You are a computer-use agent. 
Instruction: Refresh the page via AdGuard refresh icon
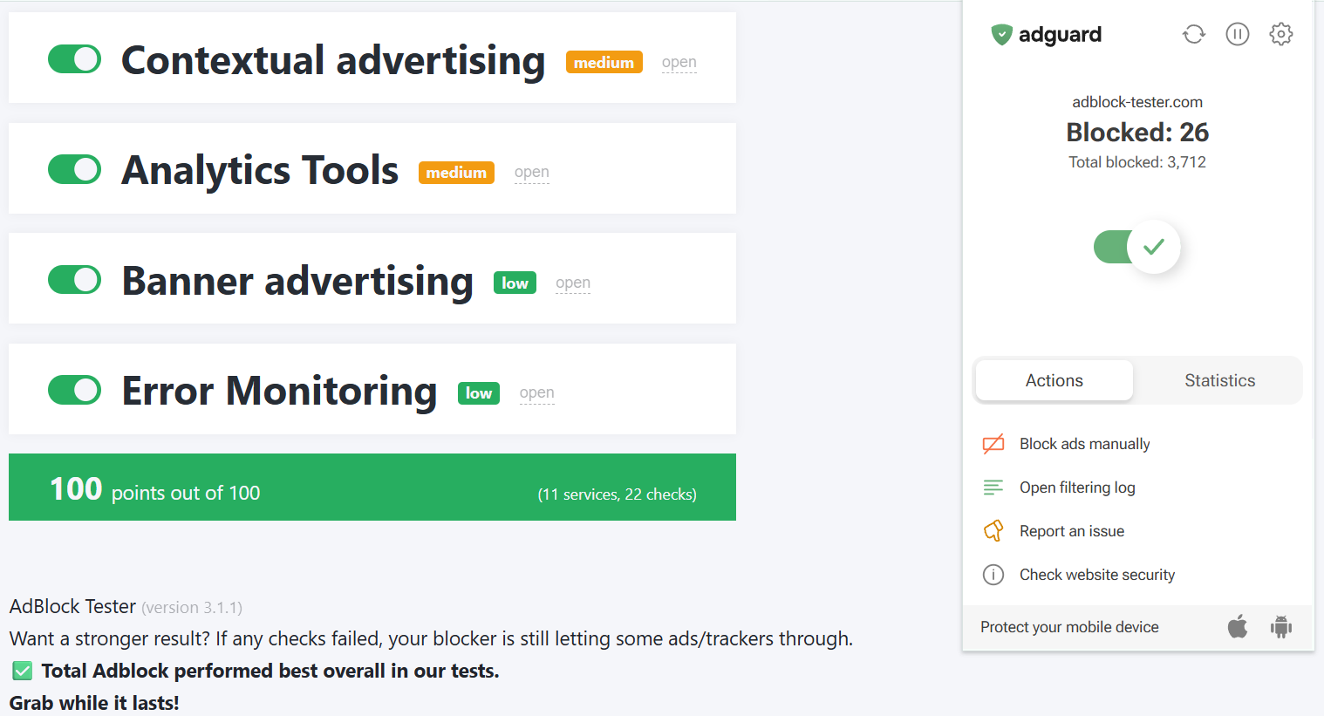pos(1194,34)
